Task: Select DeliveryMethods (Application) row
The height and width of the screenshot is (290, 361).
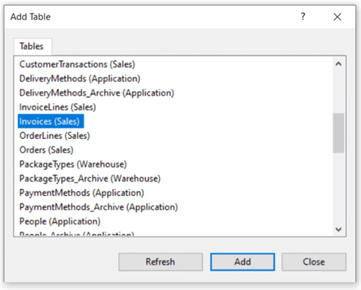Action: coord(80,78)
